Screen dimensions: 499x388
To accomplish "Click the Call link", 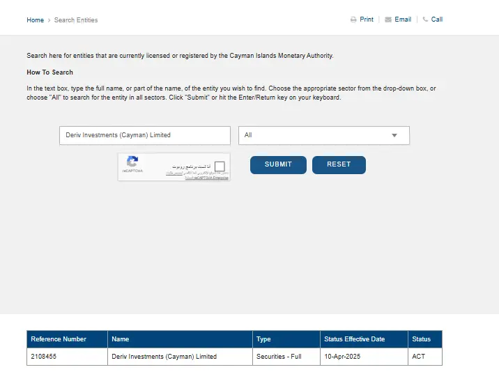I will click(436, 20).
